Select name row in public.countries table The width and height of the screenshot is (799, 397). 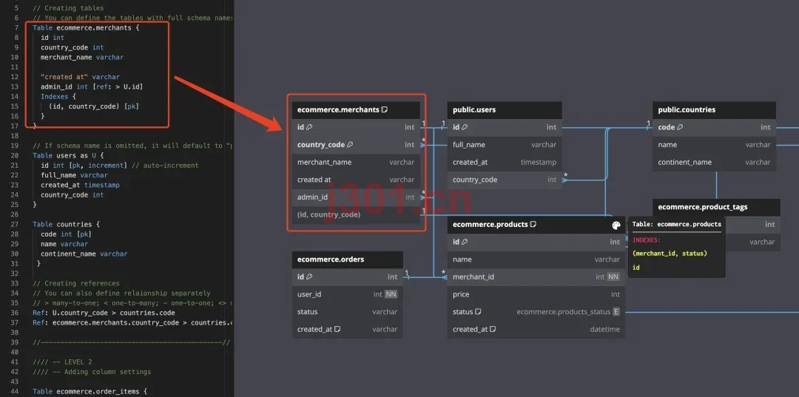[714, 145]
